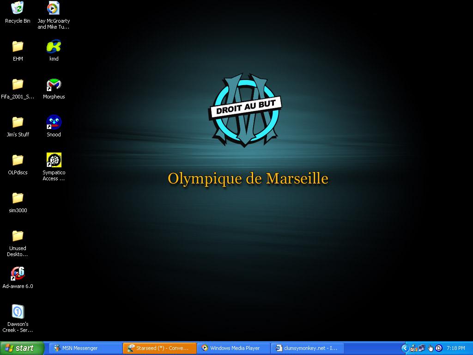
Task: Select the EHM folder
Action: click(x=18, y=47)
